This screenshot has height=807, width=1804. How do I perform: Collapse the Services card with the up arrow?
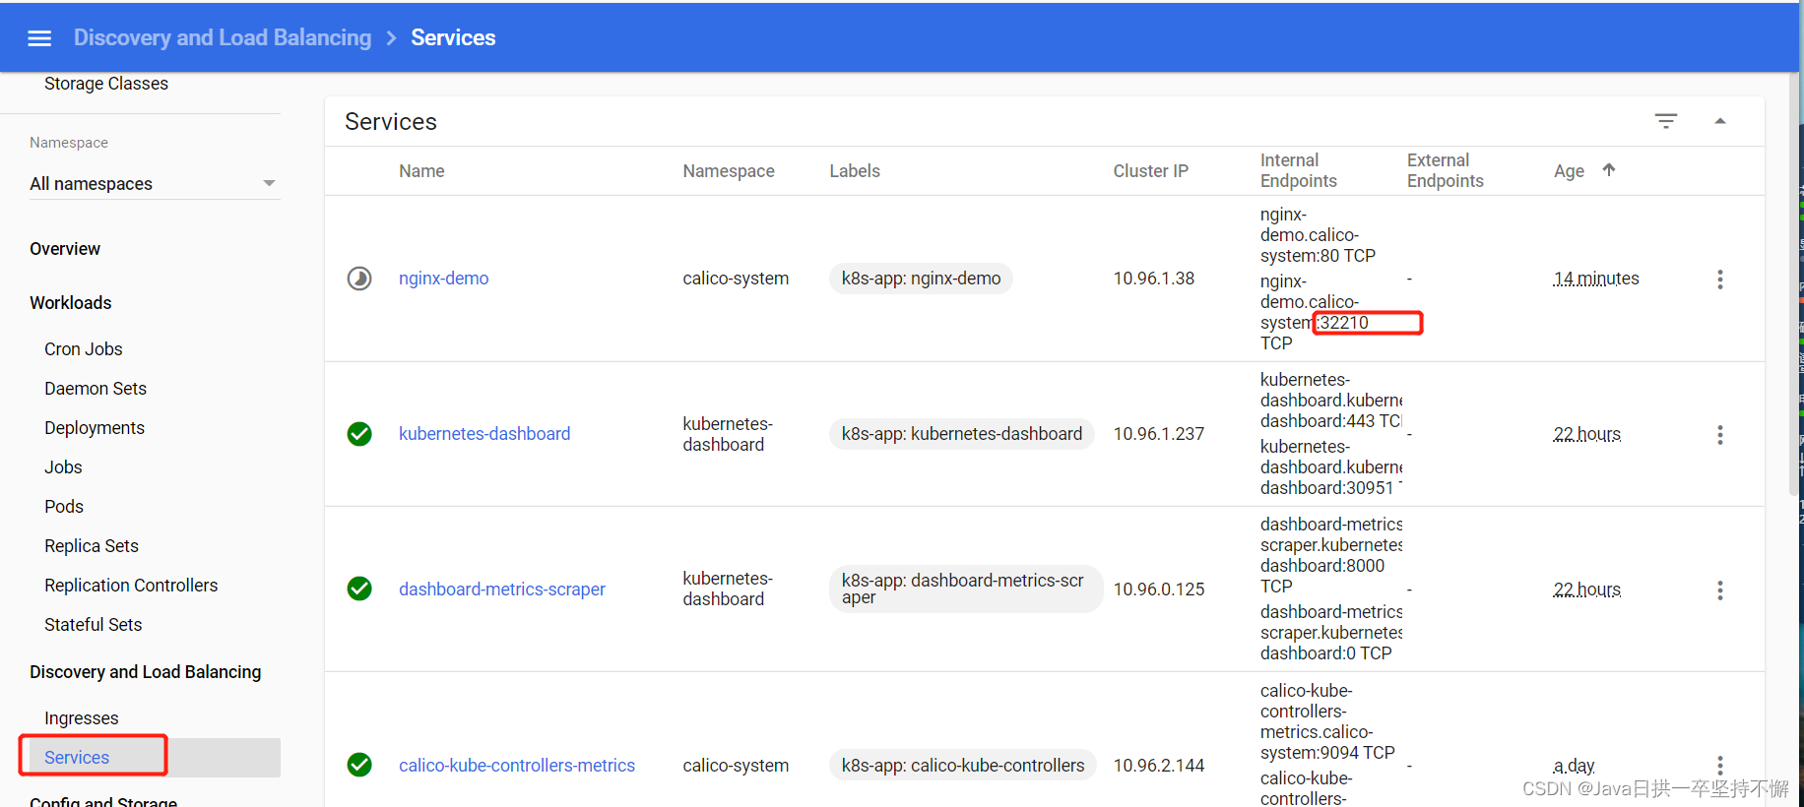(1720, 121)
